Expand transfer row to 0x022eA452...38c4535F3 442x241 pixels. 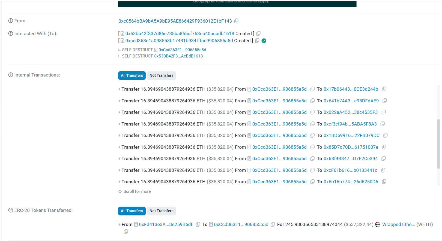tap(119, 112)
